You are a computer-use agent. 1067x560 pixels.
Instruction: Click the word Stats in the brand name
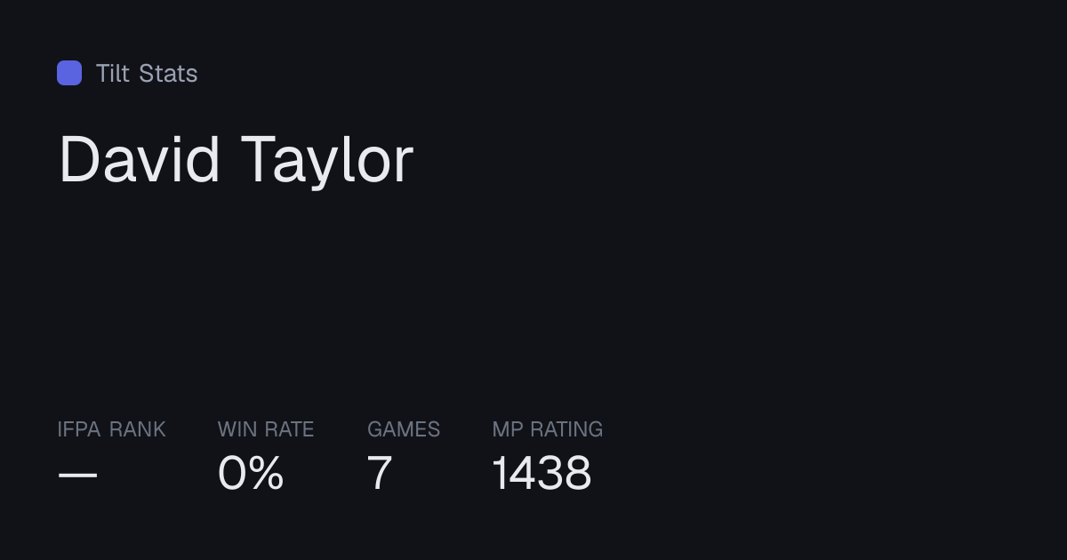(x=168, y=73)
